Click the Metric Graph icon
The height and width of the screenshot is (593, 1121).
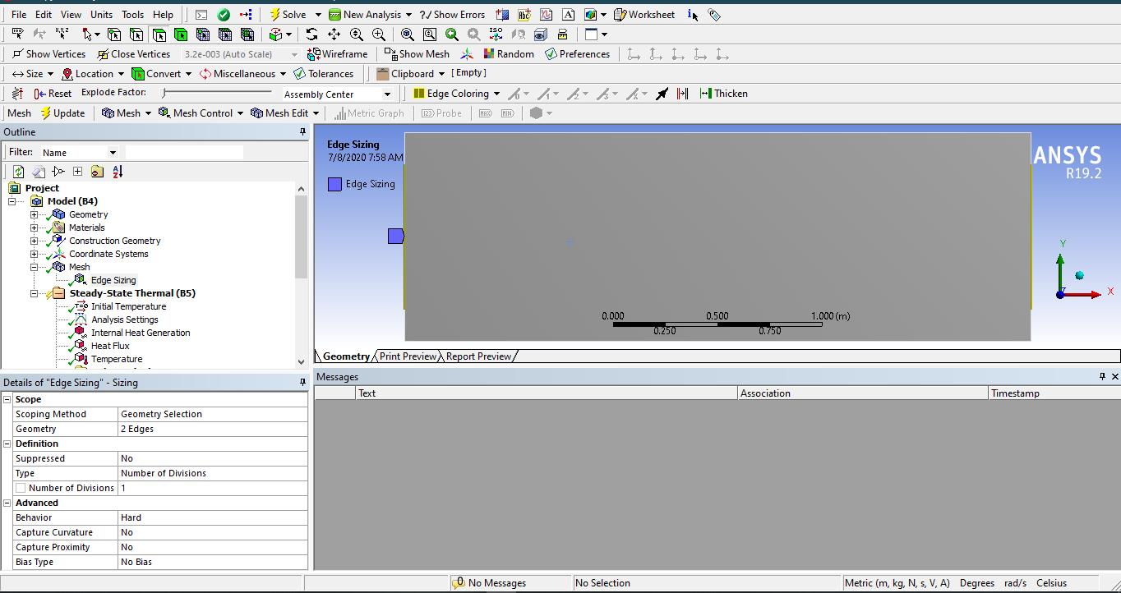369,113
